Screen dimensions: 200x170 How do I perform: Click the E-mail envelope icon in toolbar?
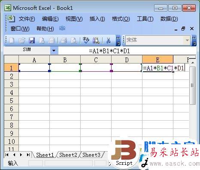[x=52, y=40]
